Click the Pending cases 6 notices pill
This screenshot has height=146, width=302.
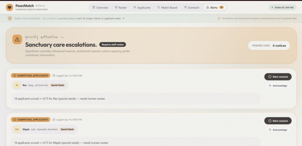[269, 46]
